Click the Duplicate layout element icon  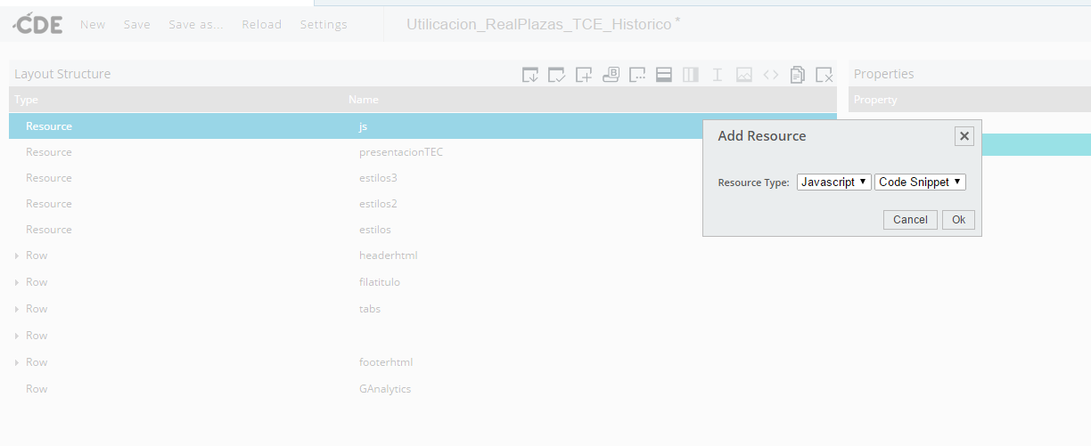pyautogui.click(x=798, y=75)
